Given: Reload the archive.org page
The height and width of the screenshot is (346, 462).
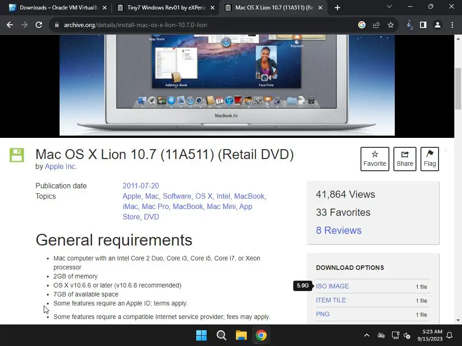Looking at the screenshot, I should tap(39, 25).
